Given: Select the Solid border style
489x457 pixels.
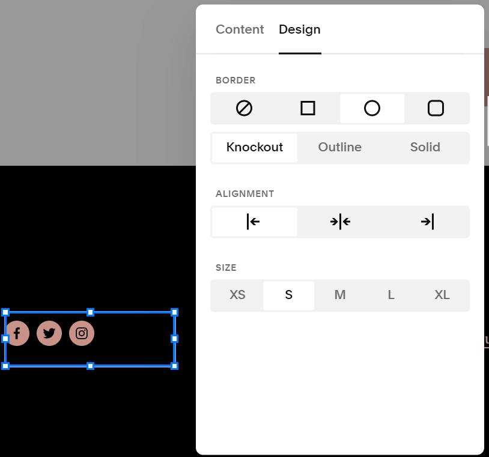Looking at the screenshot, I should pyautogui.click(x=425, y=148).
